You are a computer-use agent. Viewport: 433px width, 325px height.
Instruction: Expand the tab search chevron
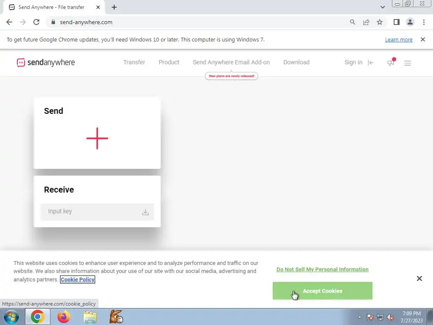click(382, 7)
